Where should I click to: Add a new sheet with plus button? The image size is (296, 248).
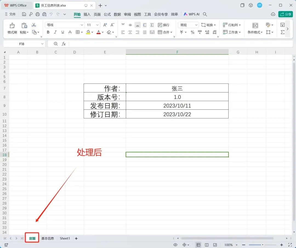[76, 238]
